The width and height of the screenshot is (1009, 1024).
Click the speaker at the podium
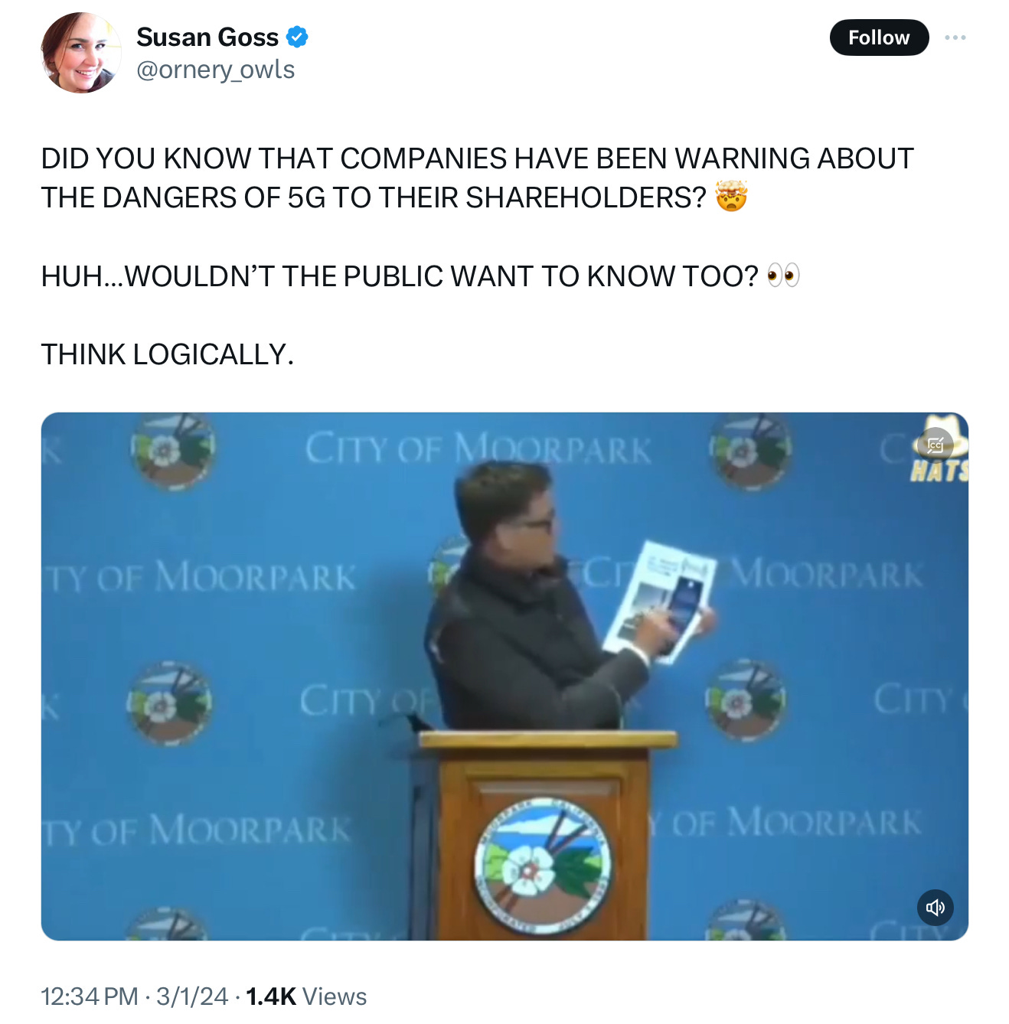(x=536, y=597)
